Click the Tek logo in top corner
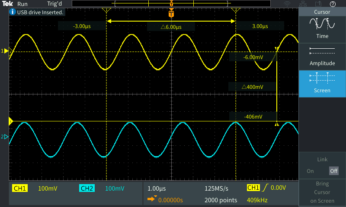Screen dimensions: 346x207 coord(8,4)
